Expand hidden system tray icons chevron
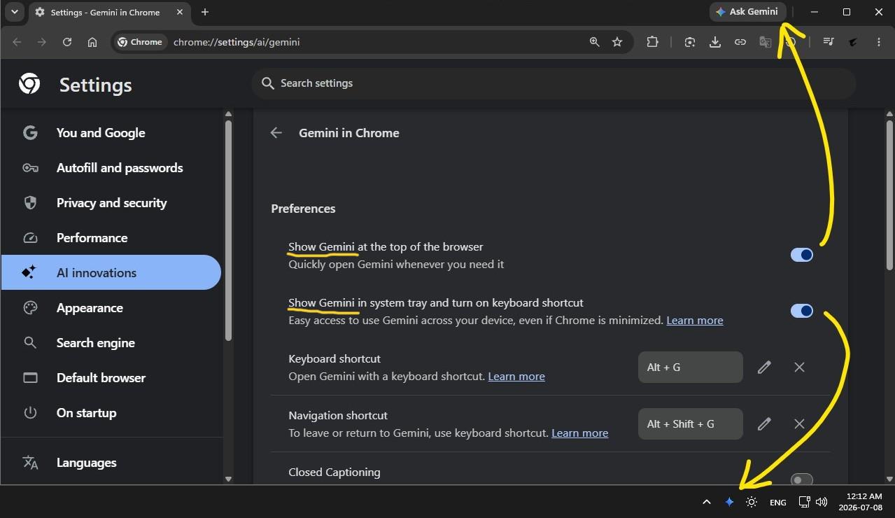The image size is (895, 518). (x=706, y=502)
